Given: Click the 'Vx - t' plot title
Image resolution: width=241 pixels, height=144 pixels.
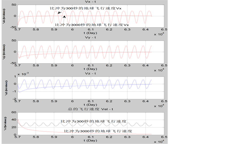Looking at the screenshot, I should click(x=90, y=2).
